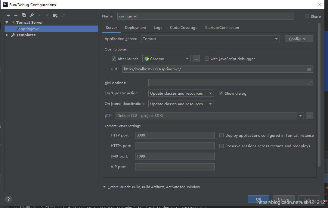Open the On 'Update' action dropdown
The height and width of the screenshot is (208, 328).
point(181,93)
